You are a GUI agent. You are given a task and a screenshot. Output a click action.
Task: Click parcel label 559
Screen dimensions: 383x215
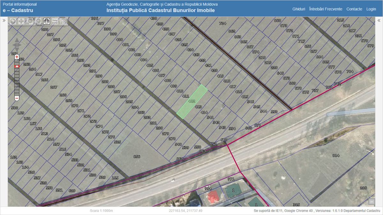(x=274, y=112)
